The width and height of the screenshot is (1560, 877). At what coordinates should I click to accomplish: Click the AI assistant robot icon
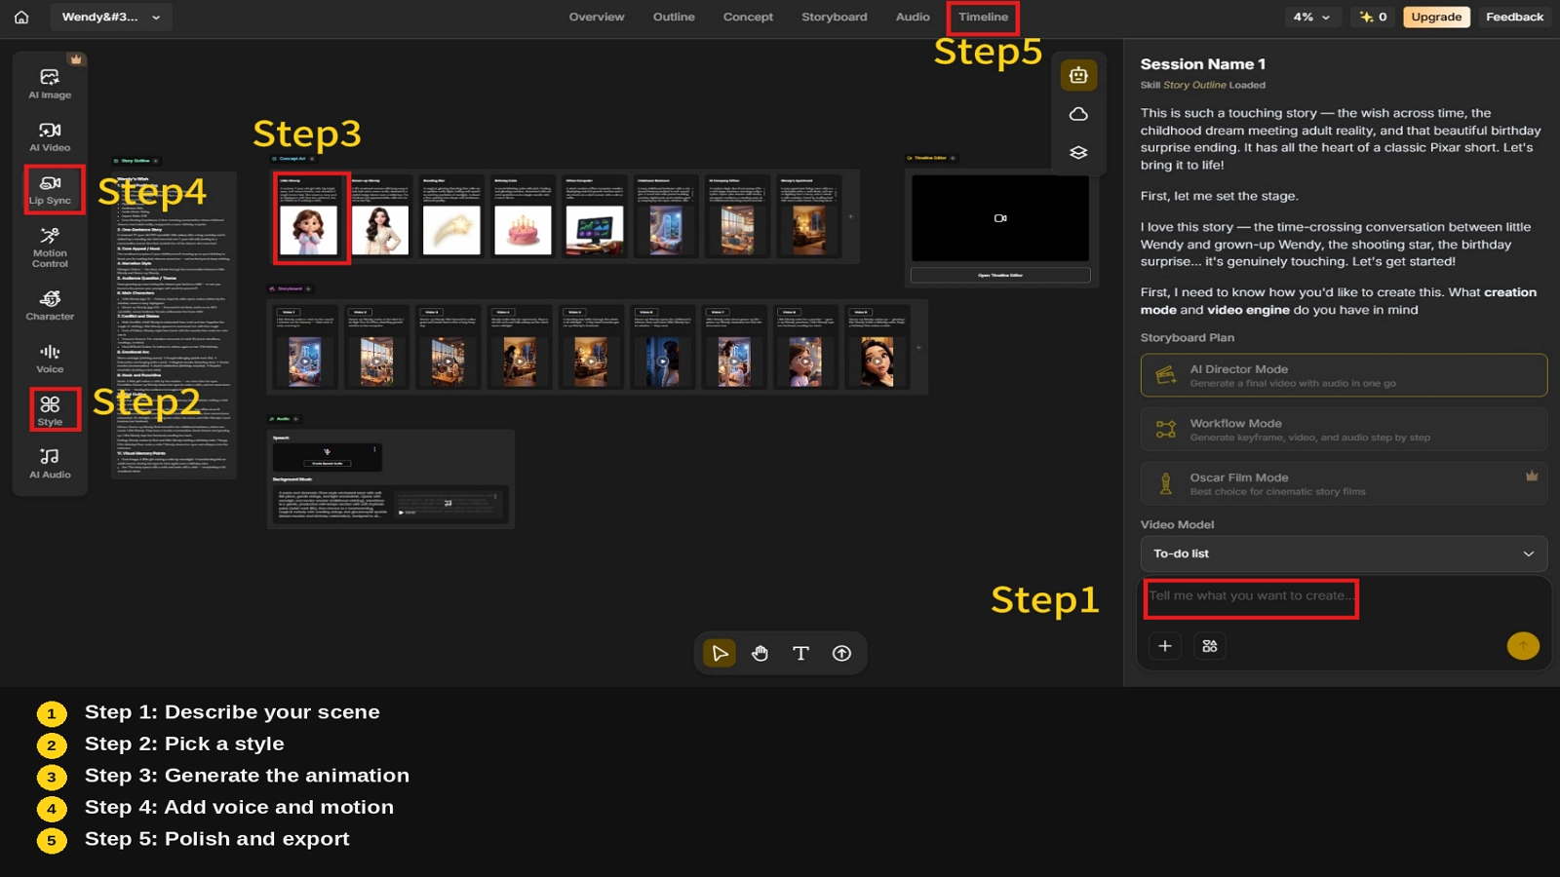(1078, 75)
